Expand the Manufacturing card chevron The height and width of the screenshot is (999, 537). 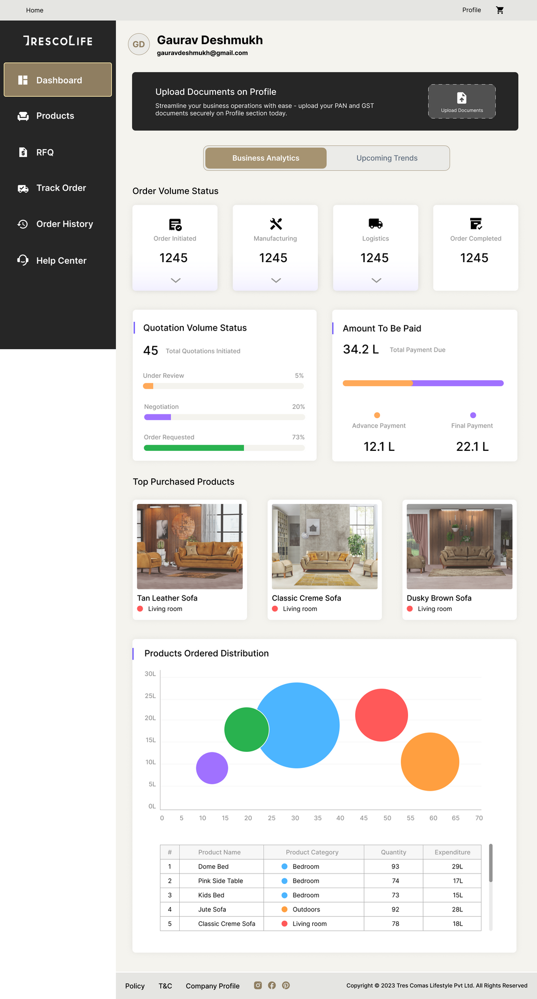(276, 280)
